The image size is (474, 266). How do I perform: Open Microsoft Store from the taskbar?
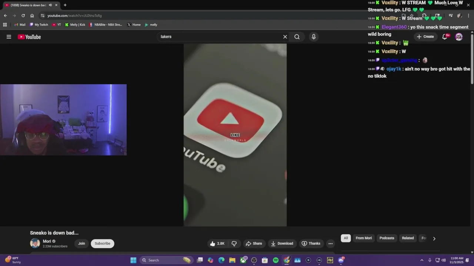(x=265, y=260)
